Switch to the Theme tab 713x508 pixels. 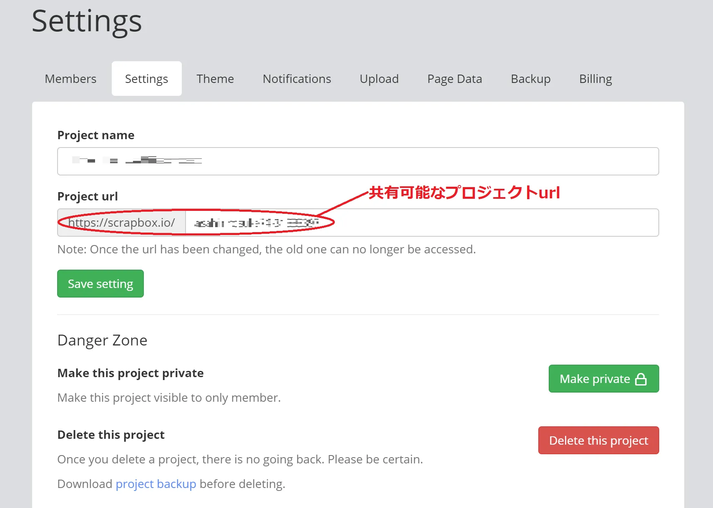(215, 79)
